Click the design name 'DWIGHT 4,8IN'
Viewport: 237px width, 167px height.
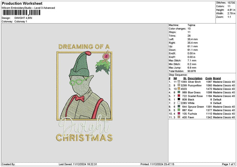(x=23, y=18)
